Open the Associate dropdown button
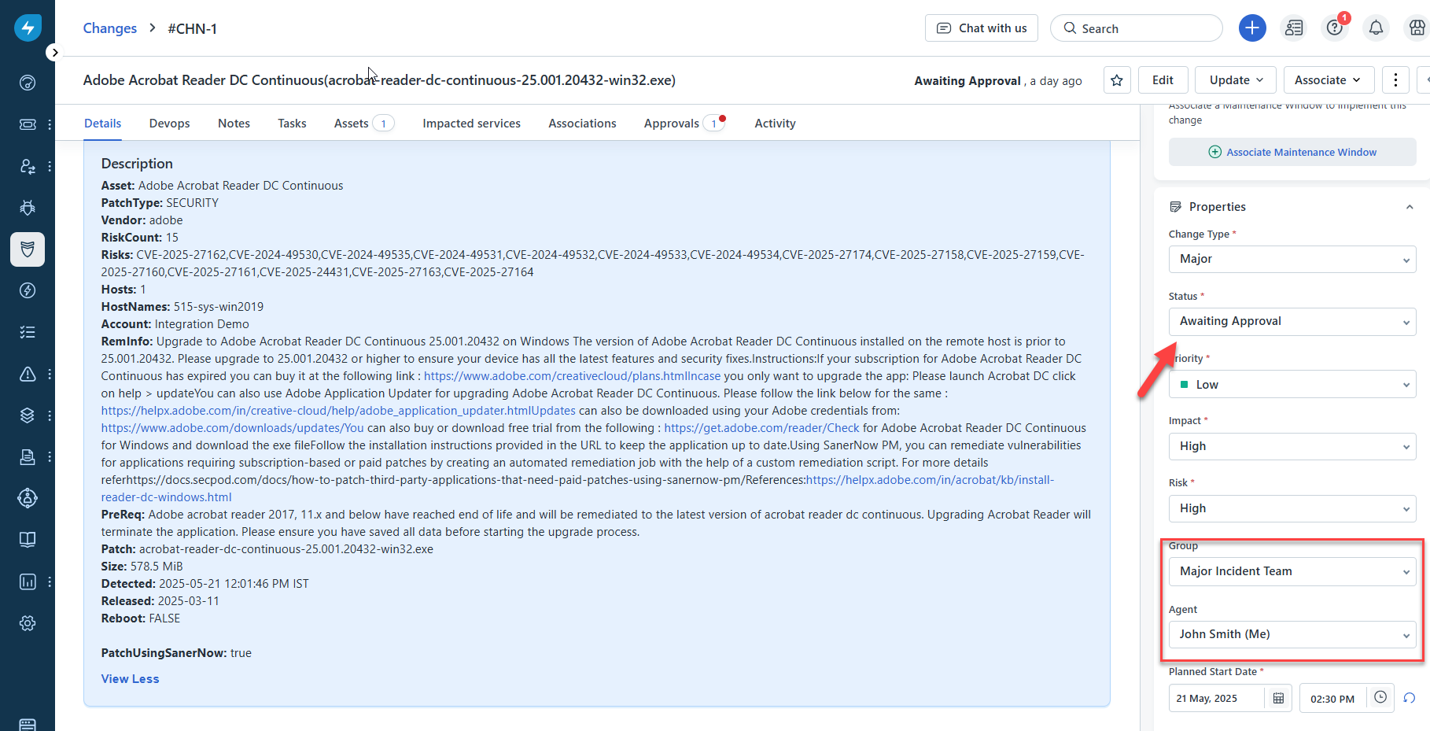 click(x=1329, y=80)
